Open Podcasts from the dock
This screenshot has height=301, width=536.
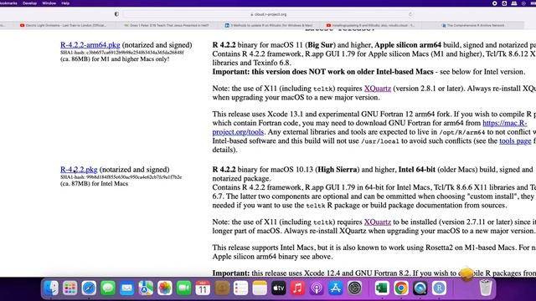tap(317, 288)
